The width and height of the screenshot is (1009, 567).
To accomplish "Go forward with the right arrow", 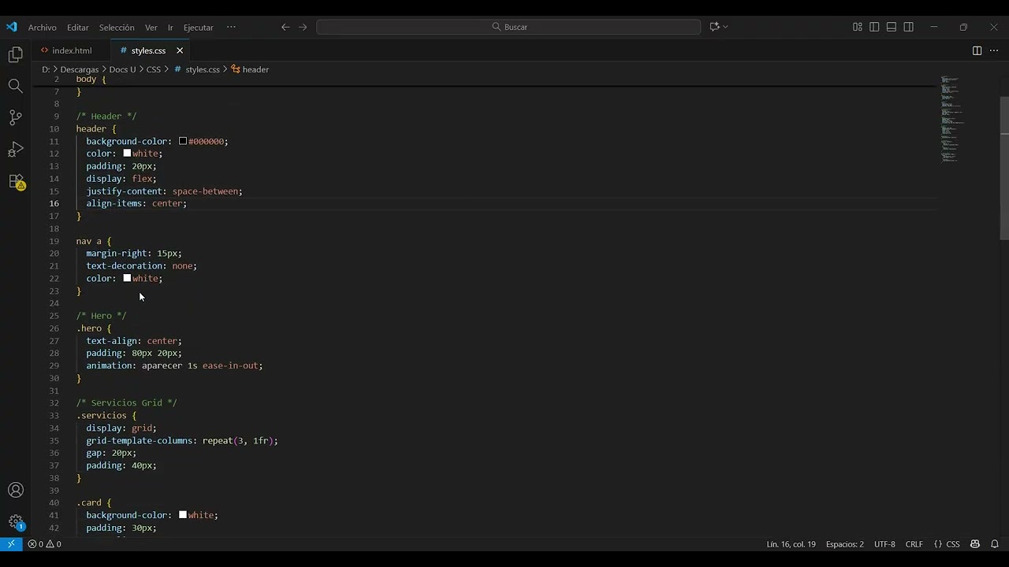I will 303,27.
